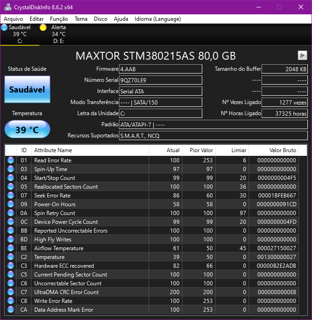The width and height of the screenshot is (312, 320).
Task: Click the Valor Bruto column header
Action: [x=274, y=150]
